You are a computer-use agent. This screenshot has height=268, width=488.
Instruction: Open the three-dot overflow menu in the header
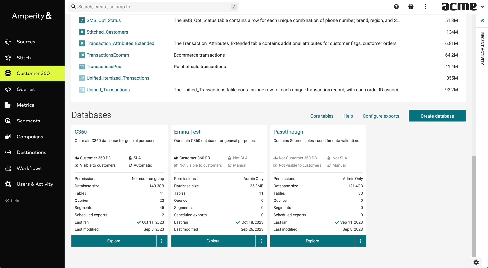[425, 6]
